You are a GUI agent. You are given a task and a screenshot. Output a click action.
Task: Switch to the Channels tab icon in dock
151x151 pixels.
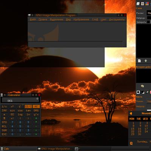click(142, 4)
